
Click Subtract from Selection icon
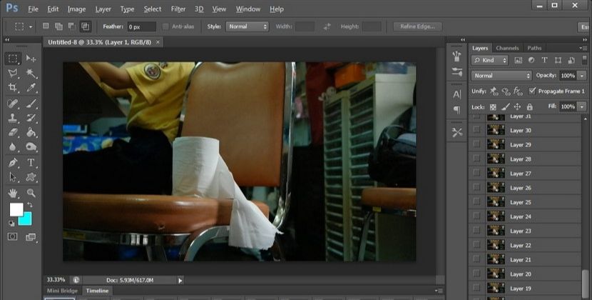[x=72, y=26]
